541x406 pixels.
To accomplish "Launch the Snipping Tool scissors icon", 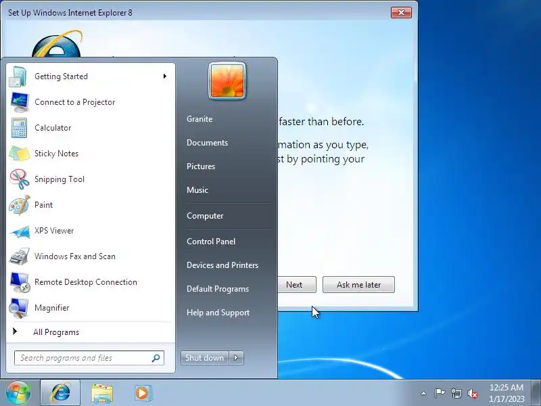I will coord(20,179).
